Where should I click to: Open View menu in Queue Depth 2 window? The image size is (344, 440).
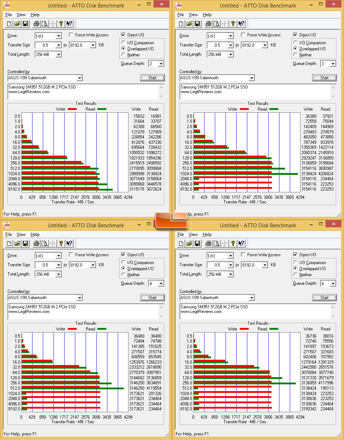click(x=21, y=15)
